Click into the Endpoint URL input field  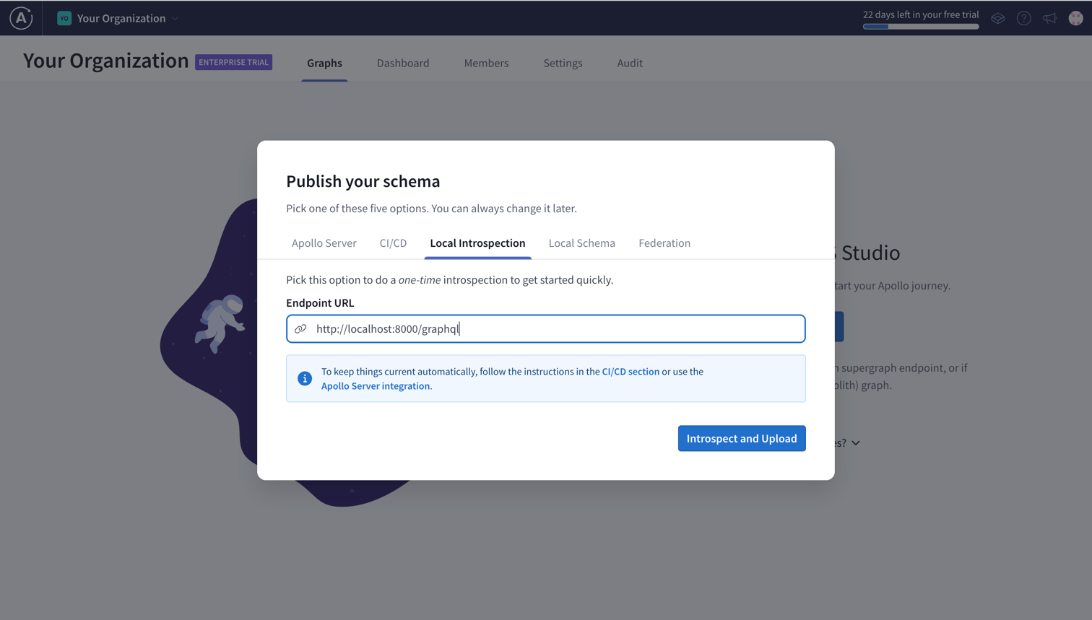pyautogui.click(x=556, y=329)
